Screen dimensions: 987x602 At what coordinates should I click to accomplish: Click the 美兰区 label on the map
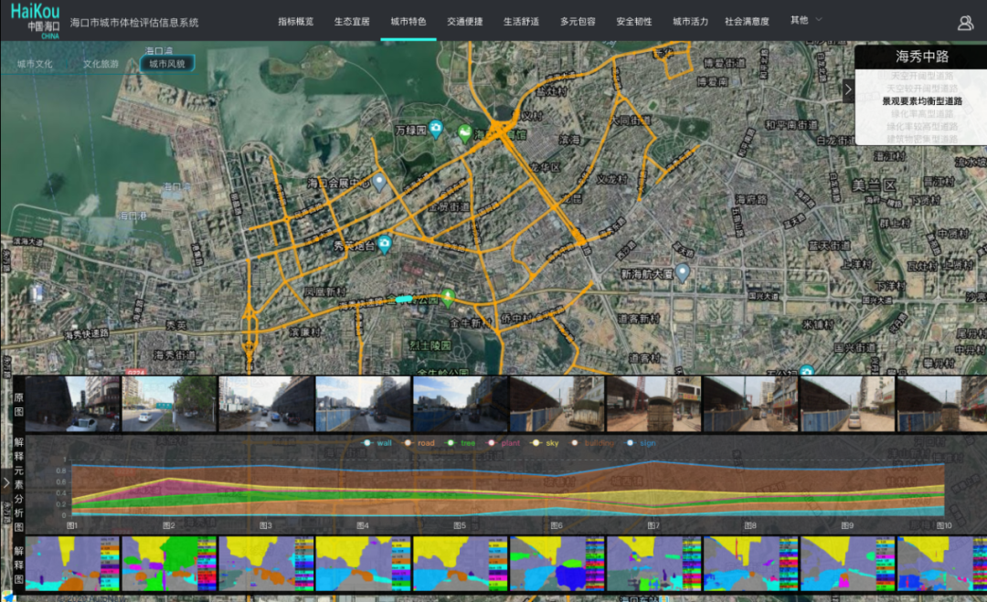click(x=874, y=185)
